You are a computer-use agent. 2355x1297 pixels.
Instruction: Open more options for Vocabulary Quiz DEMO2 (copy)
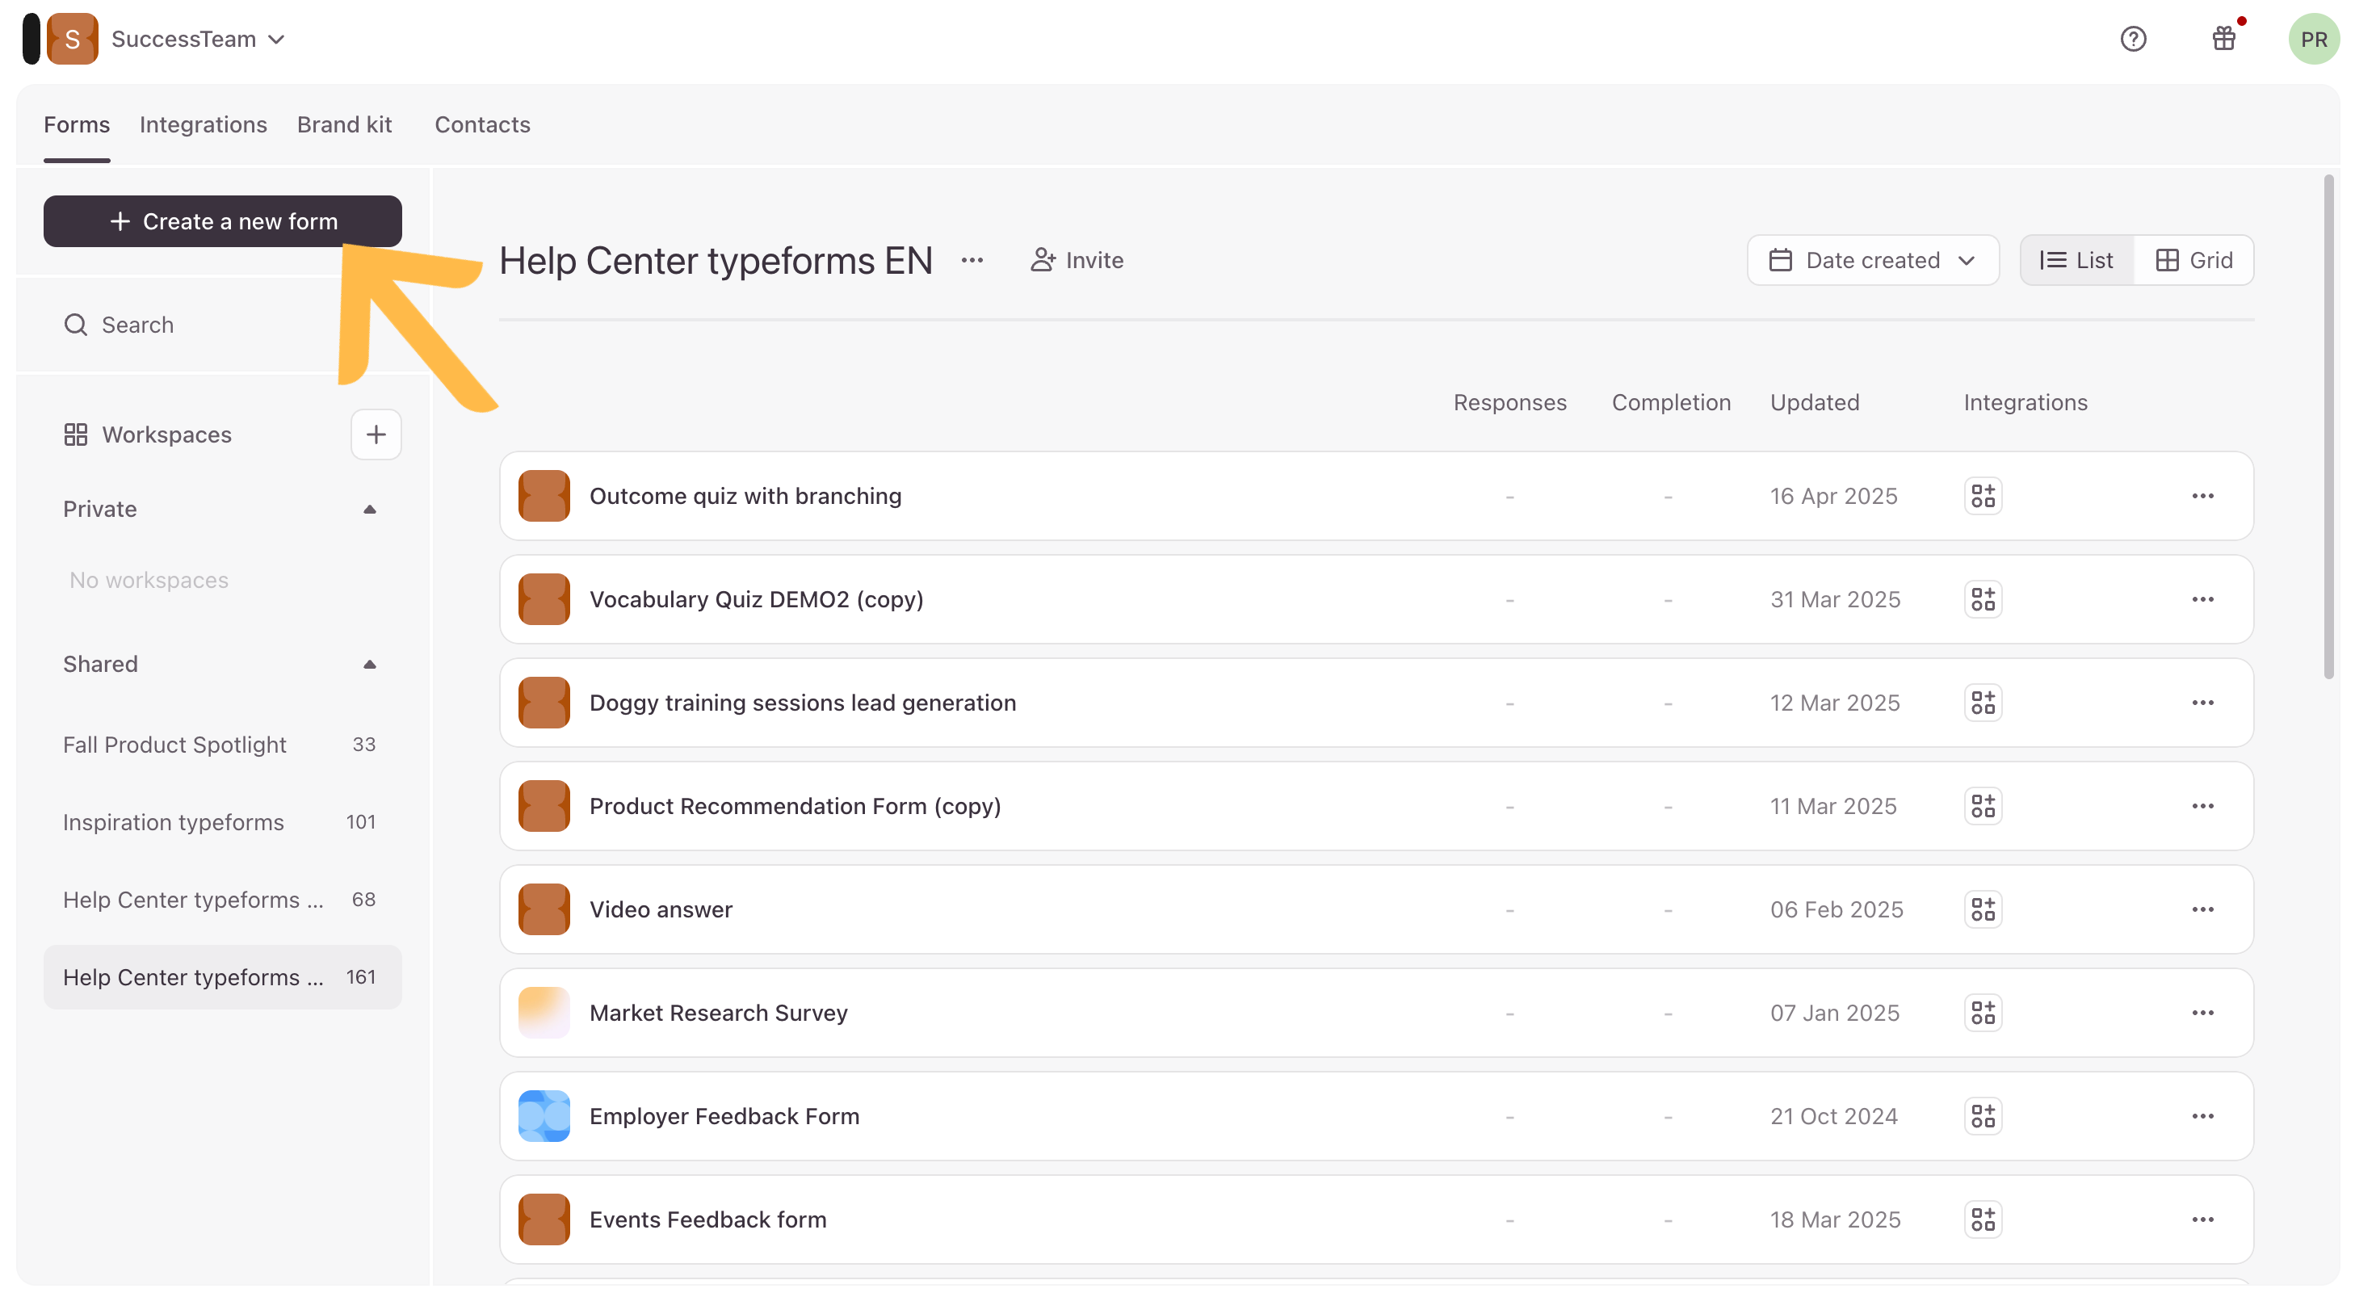click(x=2202, y=599)
